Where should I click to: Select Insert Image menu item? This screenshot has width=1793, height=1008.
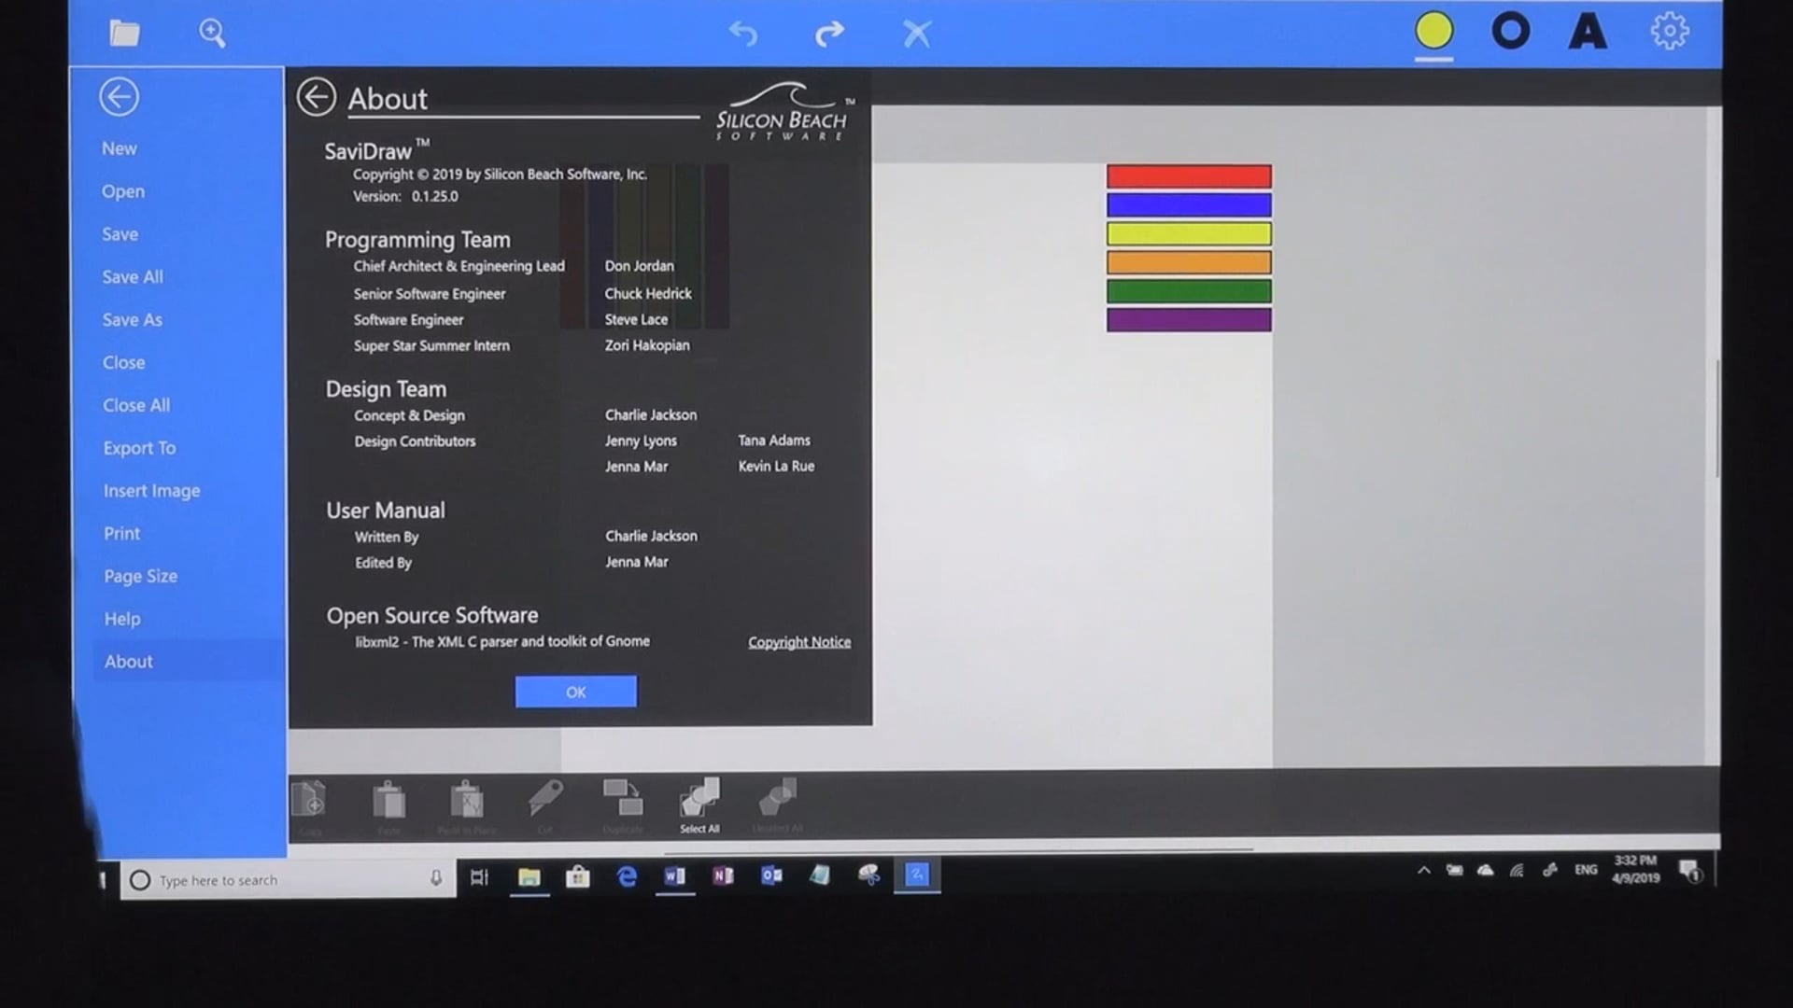[151, 491]
